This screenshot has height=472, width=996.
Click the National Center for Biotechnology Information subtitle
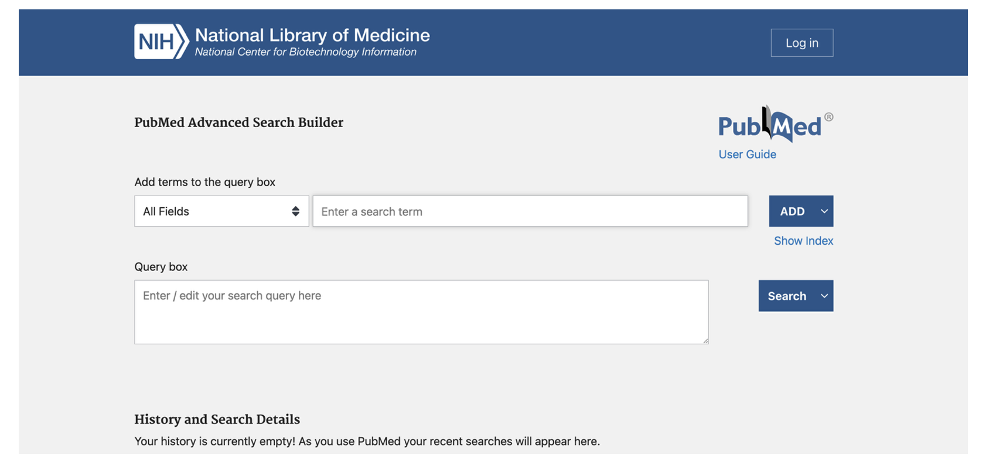[x=305, y=52]
